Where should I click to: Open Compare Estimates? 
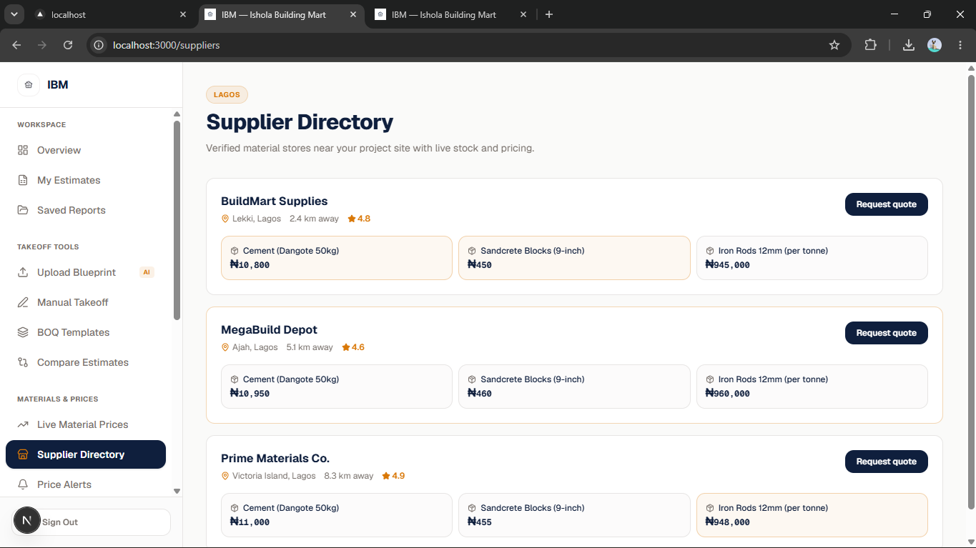86,362
